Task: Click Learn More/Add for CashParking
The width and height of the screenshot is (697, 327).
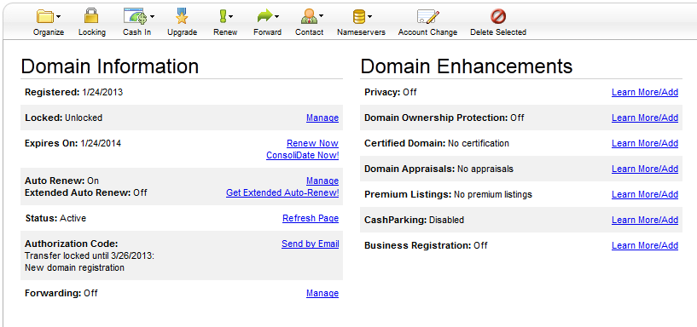Action: pos(645,220)
